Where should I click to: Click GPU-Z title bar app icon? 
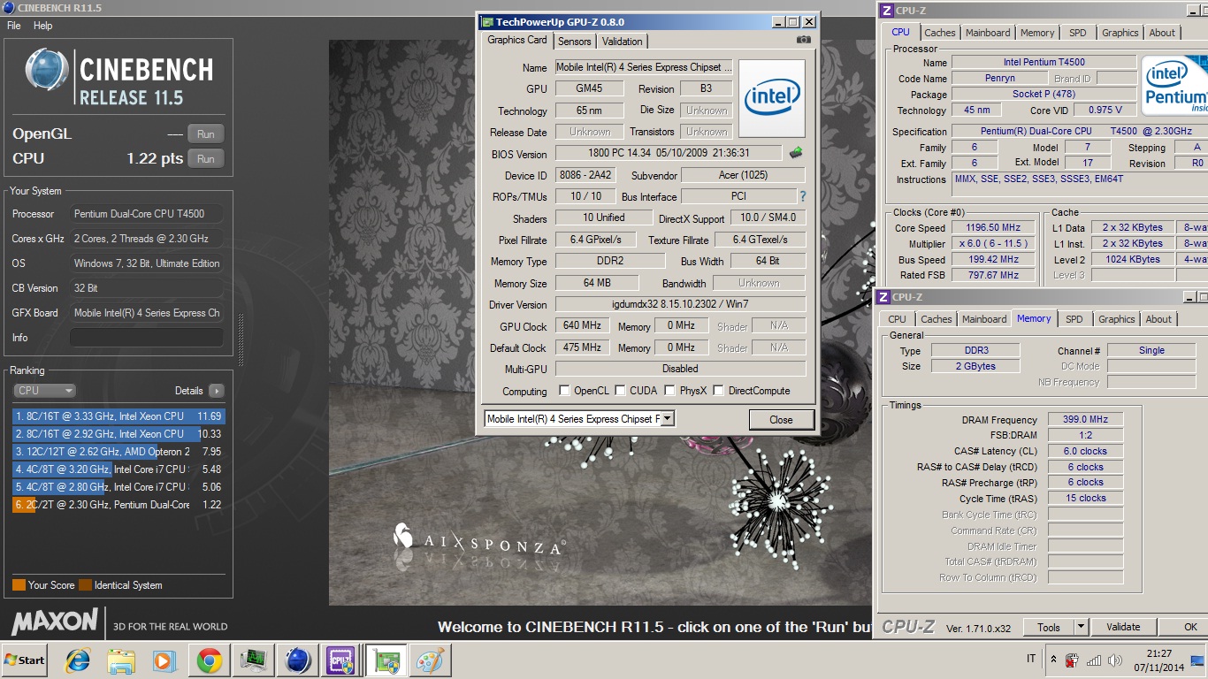coord(487,22)
